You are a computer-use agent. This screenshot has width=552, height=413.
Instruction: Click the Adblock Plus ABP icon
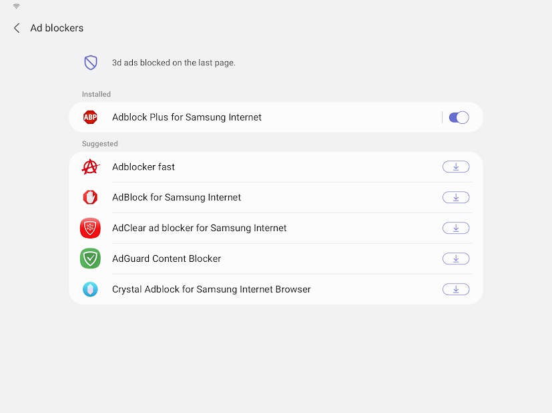tap(90, 117)
